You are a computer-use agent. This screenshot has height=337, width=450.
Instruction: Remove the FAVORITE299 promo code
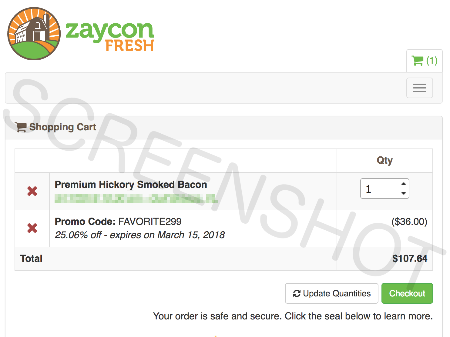click(32, 228)
